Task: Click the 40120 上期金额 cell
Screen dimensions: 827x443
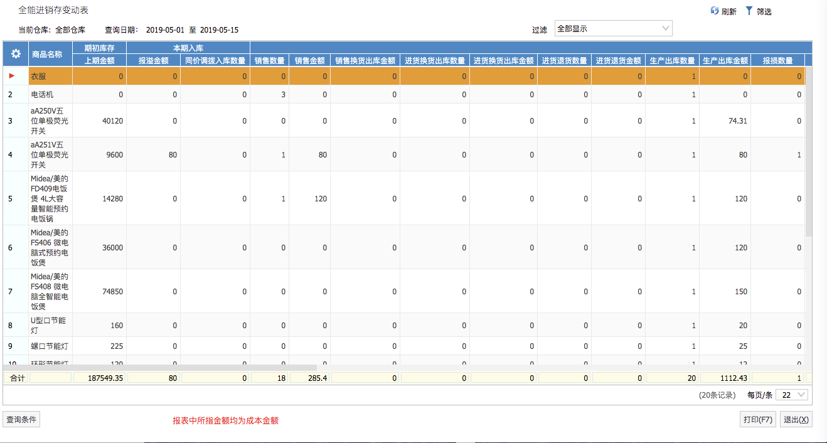Action: [99, 120]
